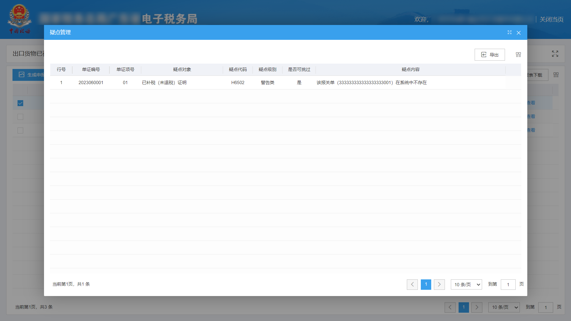
Task: Click the 导出 export button
Action: (x=490, y=55)
